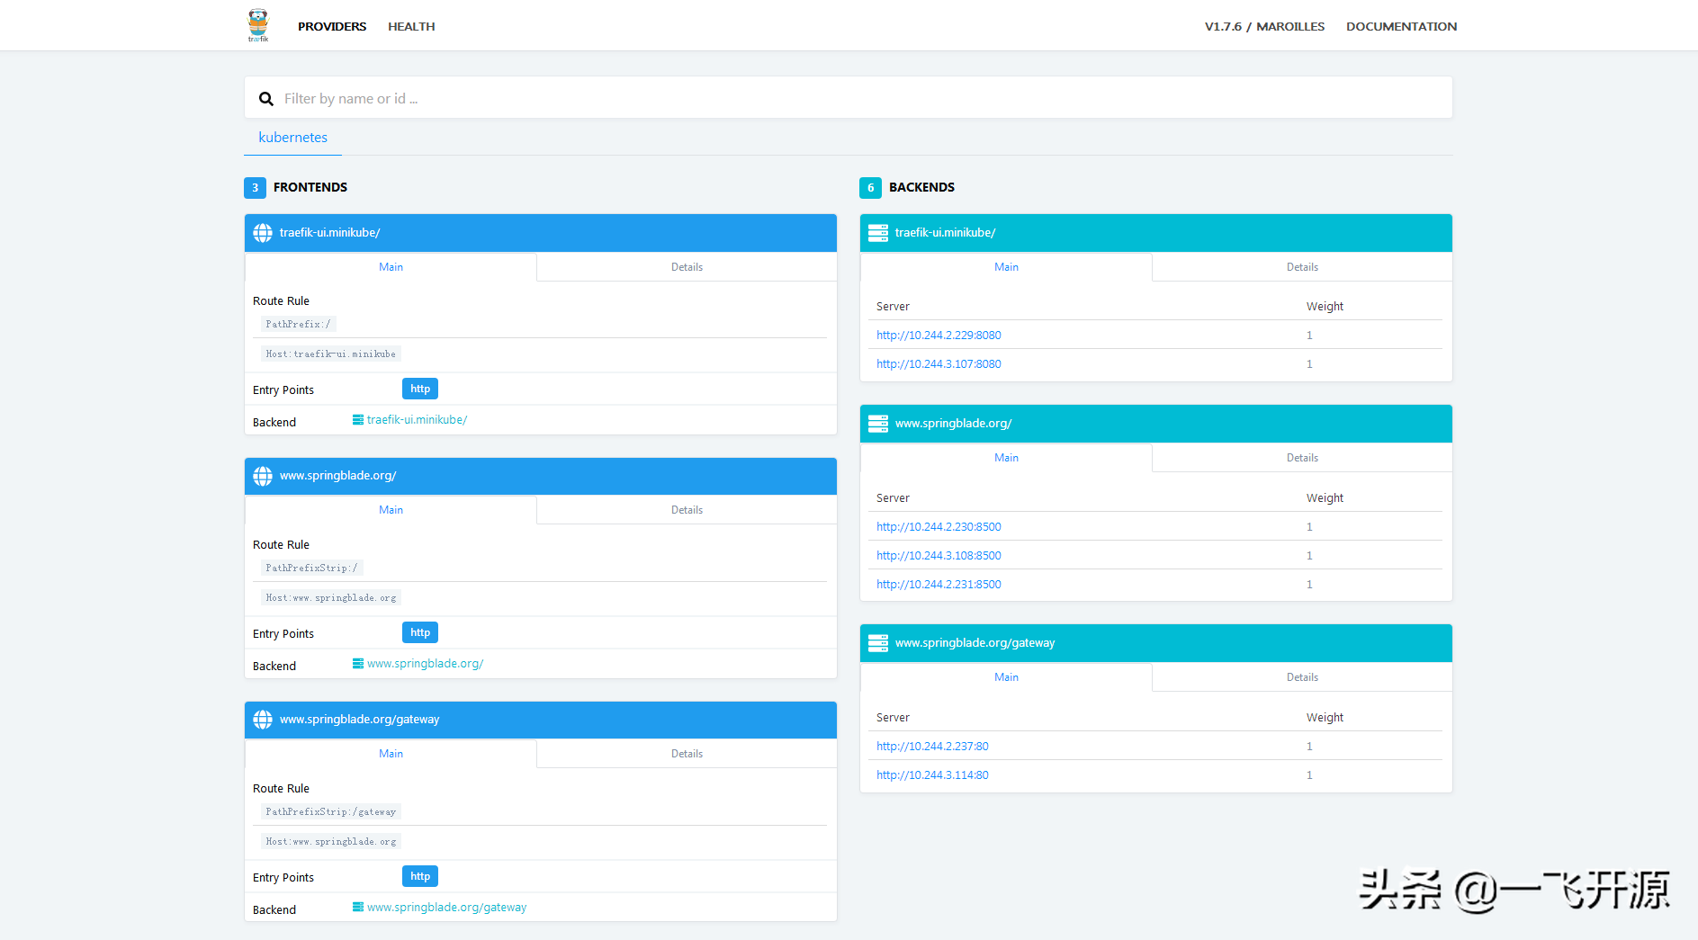Open Main tab of traefik-ui.minikube/ backend
Image resolution: width=1698 pixels, height=940 pixels.
pos(1006,267)
